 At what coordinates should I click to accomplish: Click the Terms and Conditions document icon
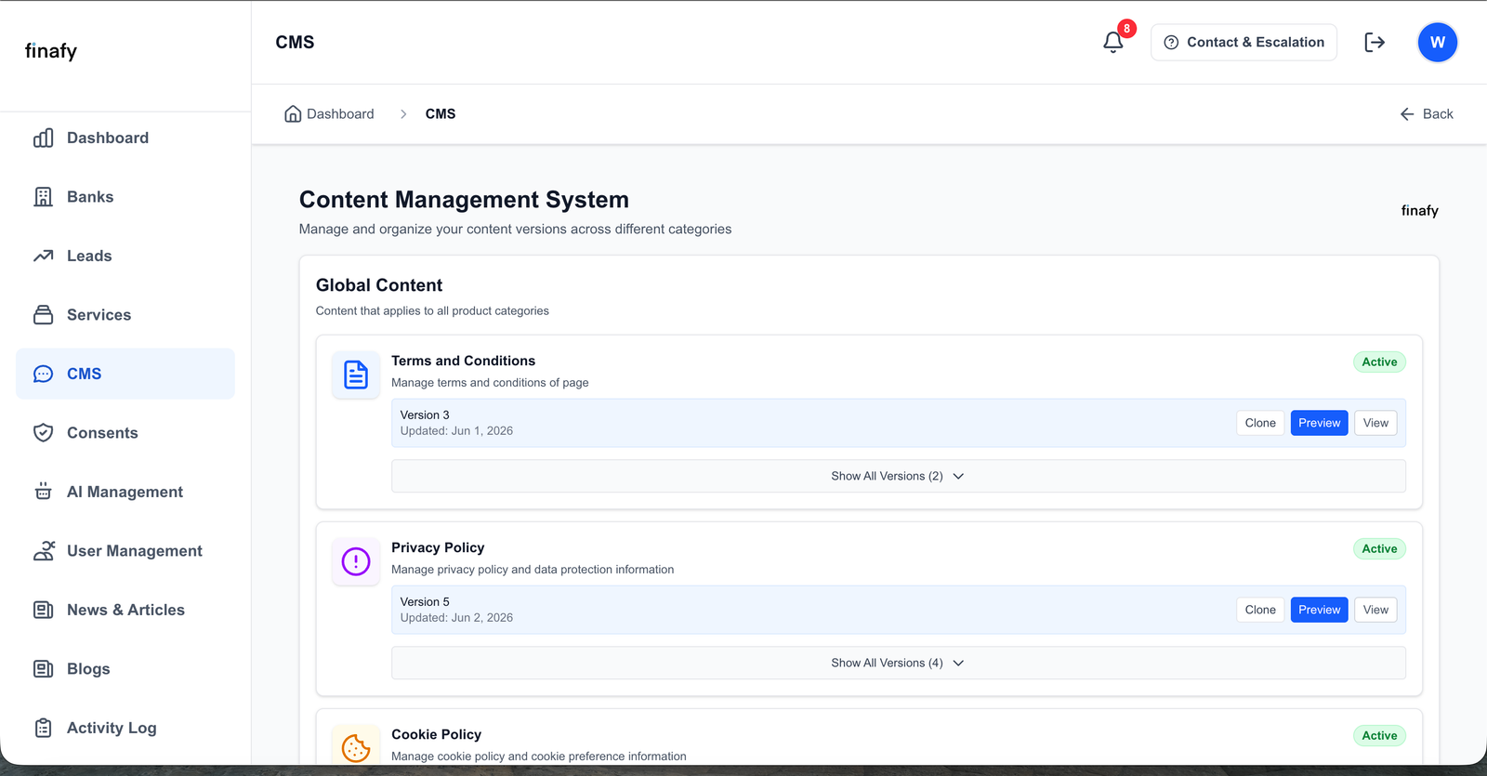(356, 375)
